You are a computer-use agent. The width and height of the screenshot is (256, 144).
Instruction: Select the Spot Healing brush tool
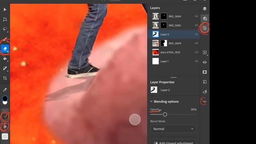point(5,68)
